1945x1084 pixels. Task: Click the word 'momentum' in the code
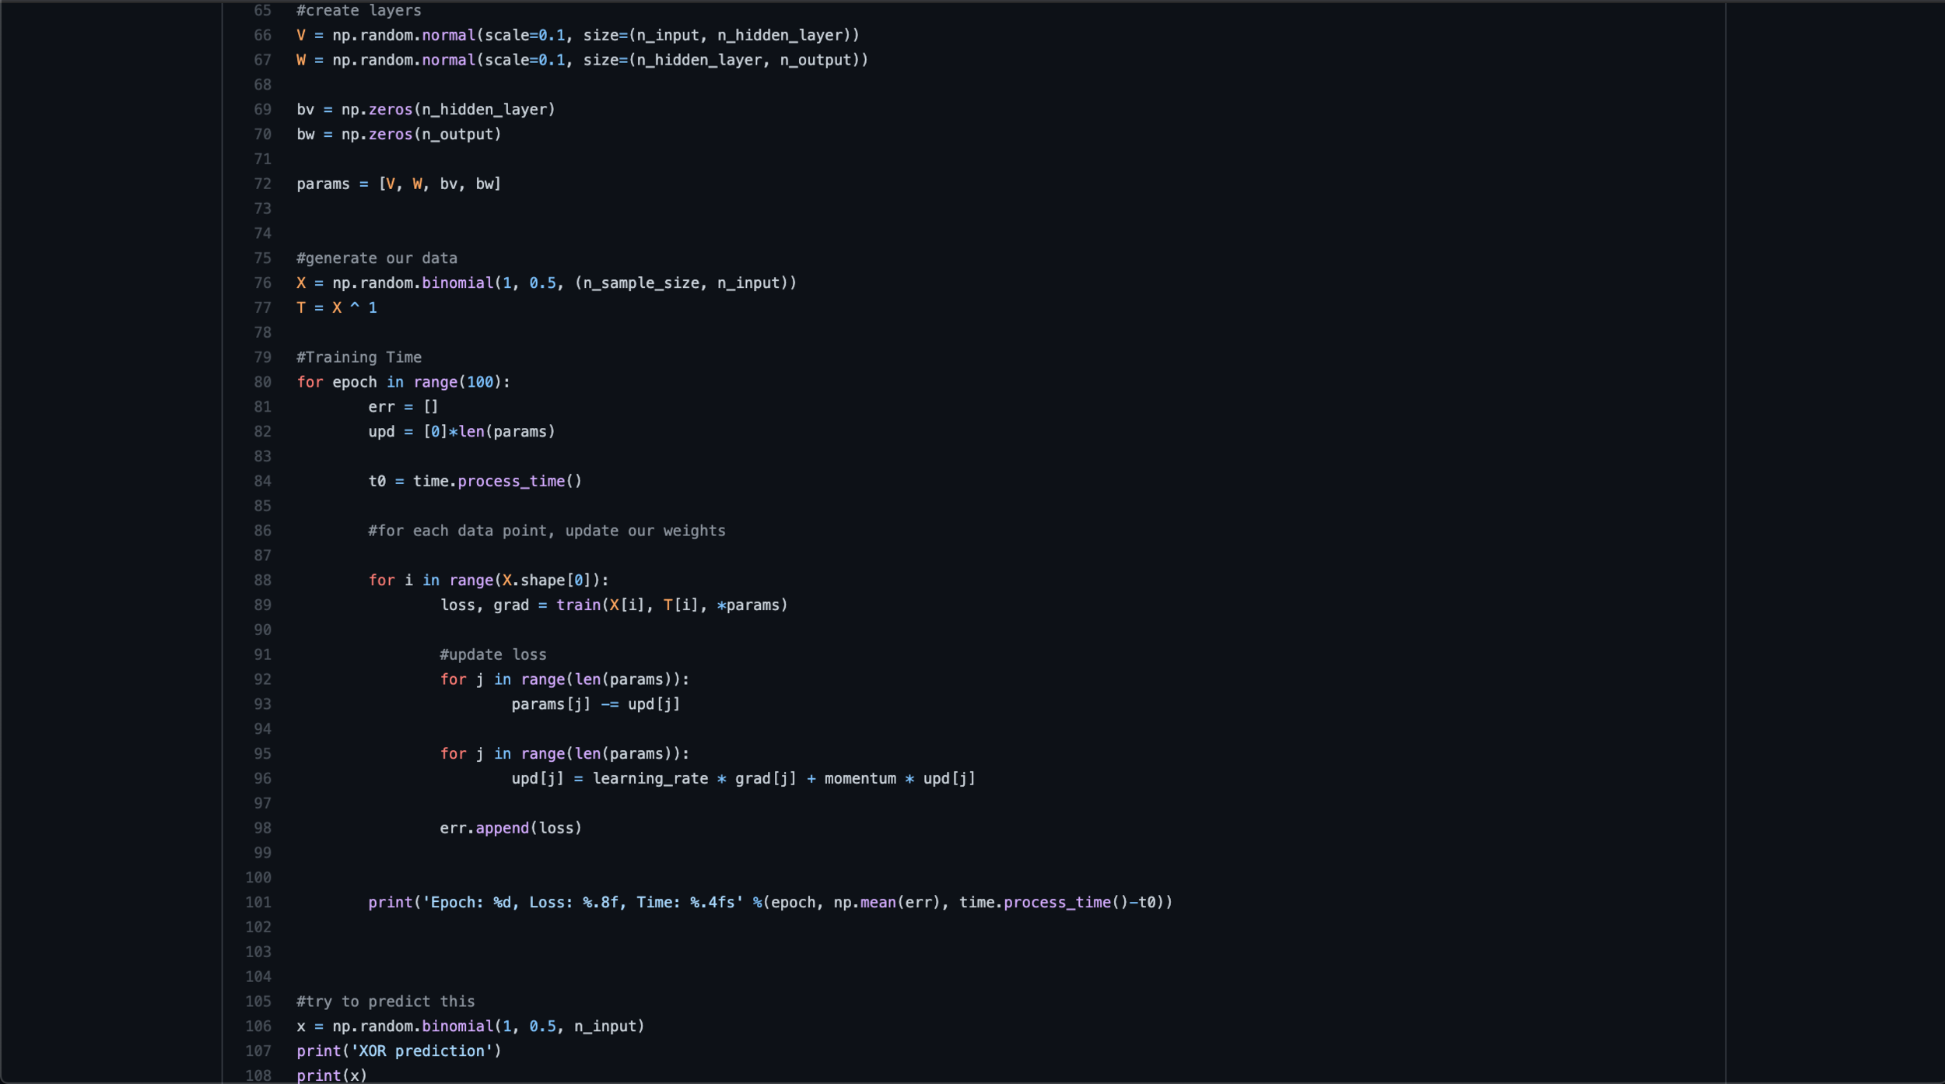click(860, 779)
